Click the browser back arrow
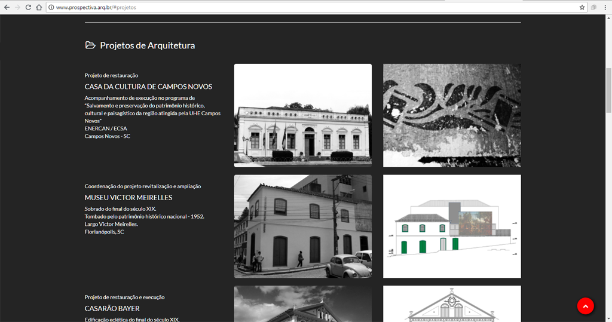 click(7, 7)
